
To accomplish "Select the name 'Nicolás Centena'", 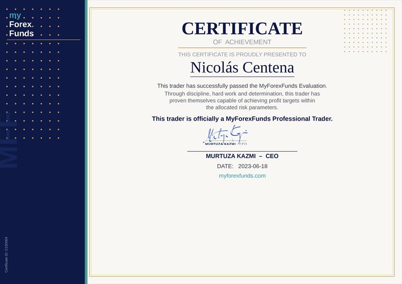I will click(242, 67).
